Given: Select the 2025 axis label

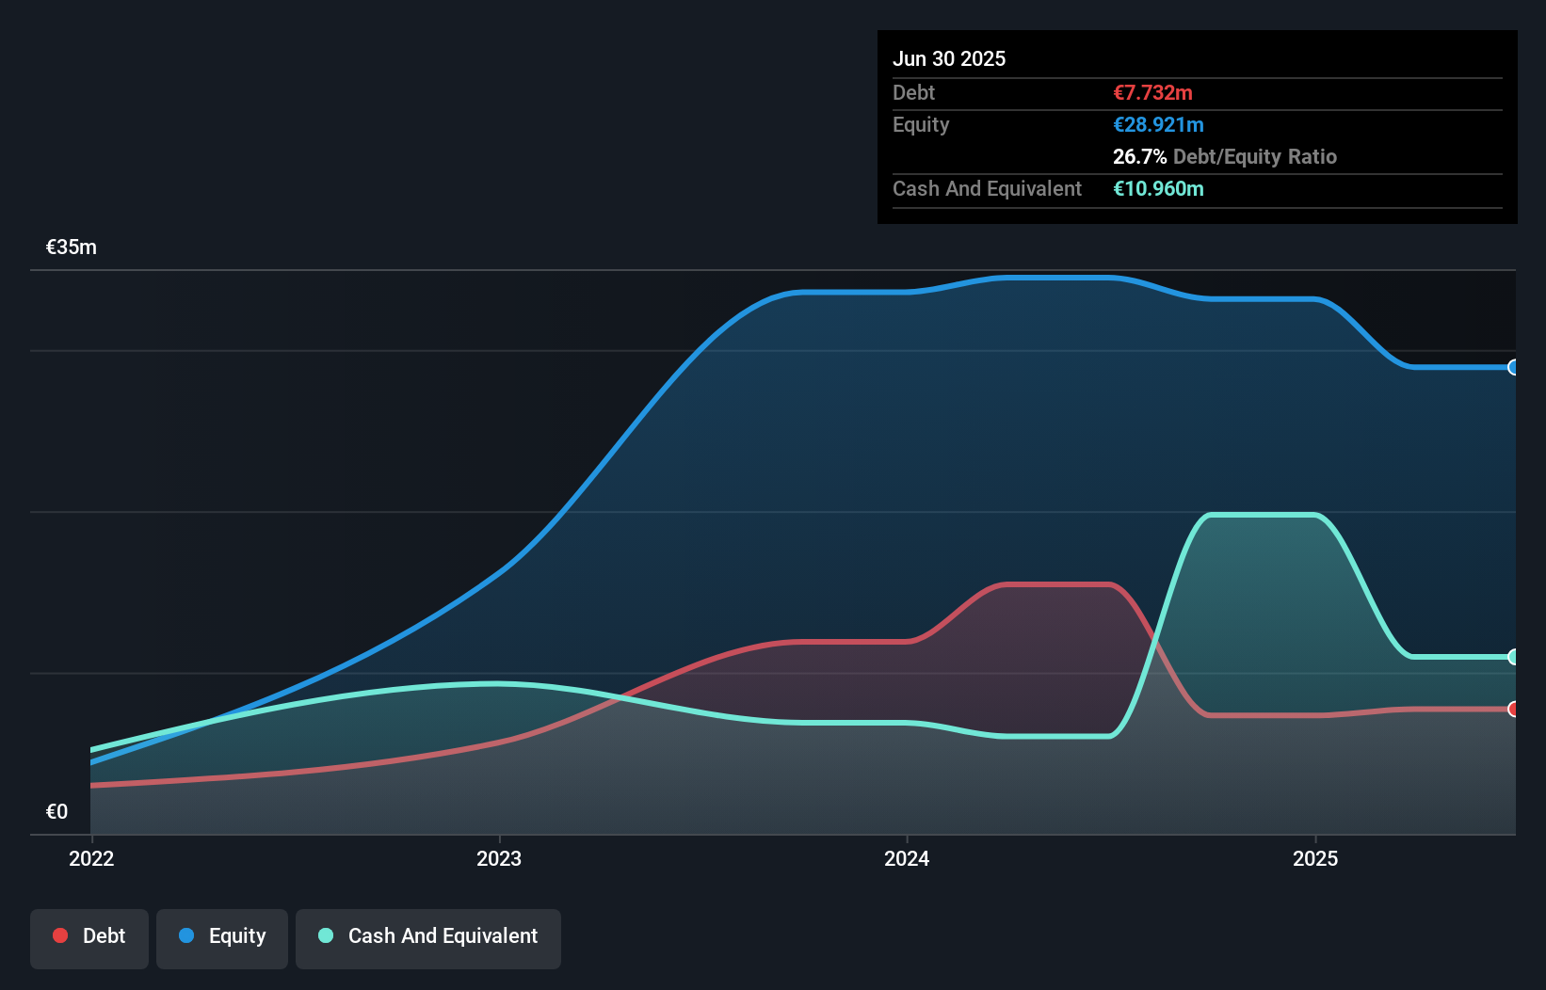Looking at the screenshot, I should [x=1316, y=858].
